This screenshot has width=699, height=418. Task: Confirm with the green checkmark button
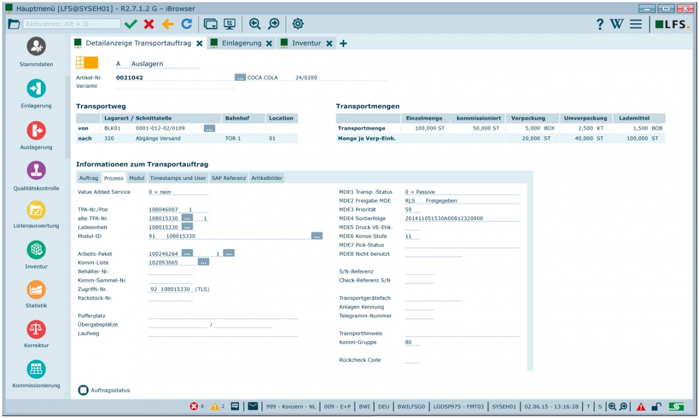pyautogui.click(x=130, y=24)
